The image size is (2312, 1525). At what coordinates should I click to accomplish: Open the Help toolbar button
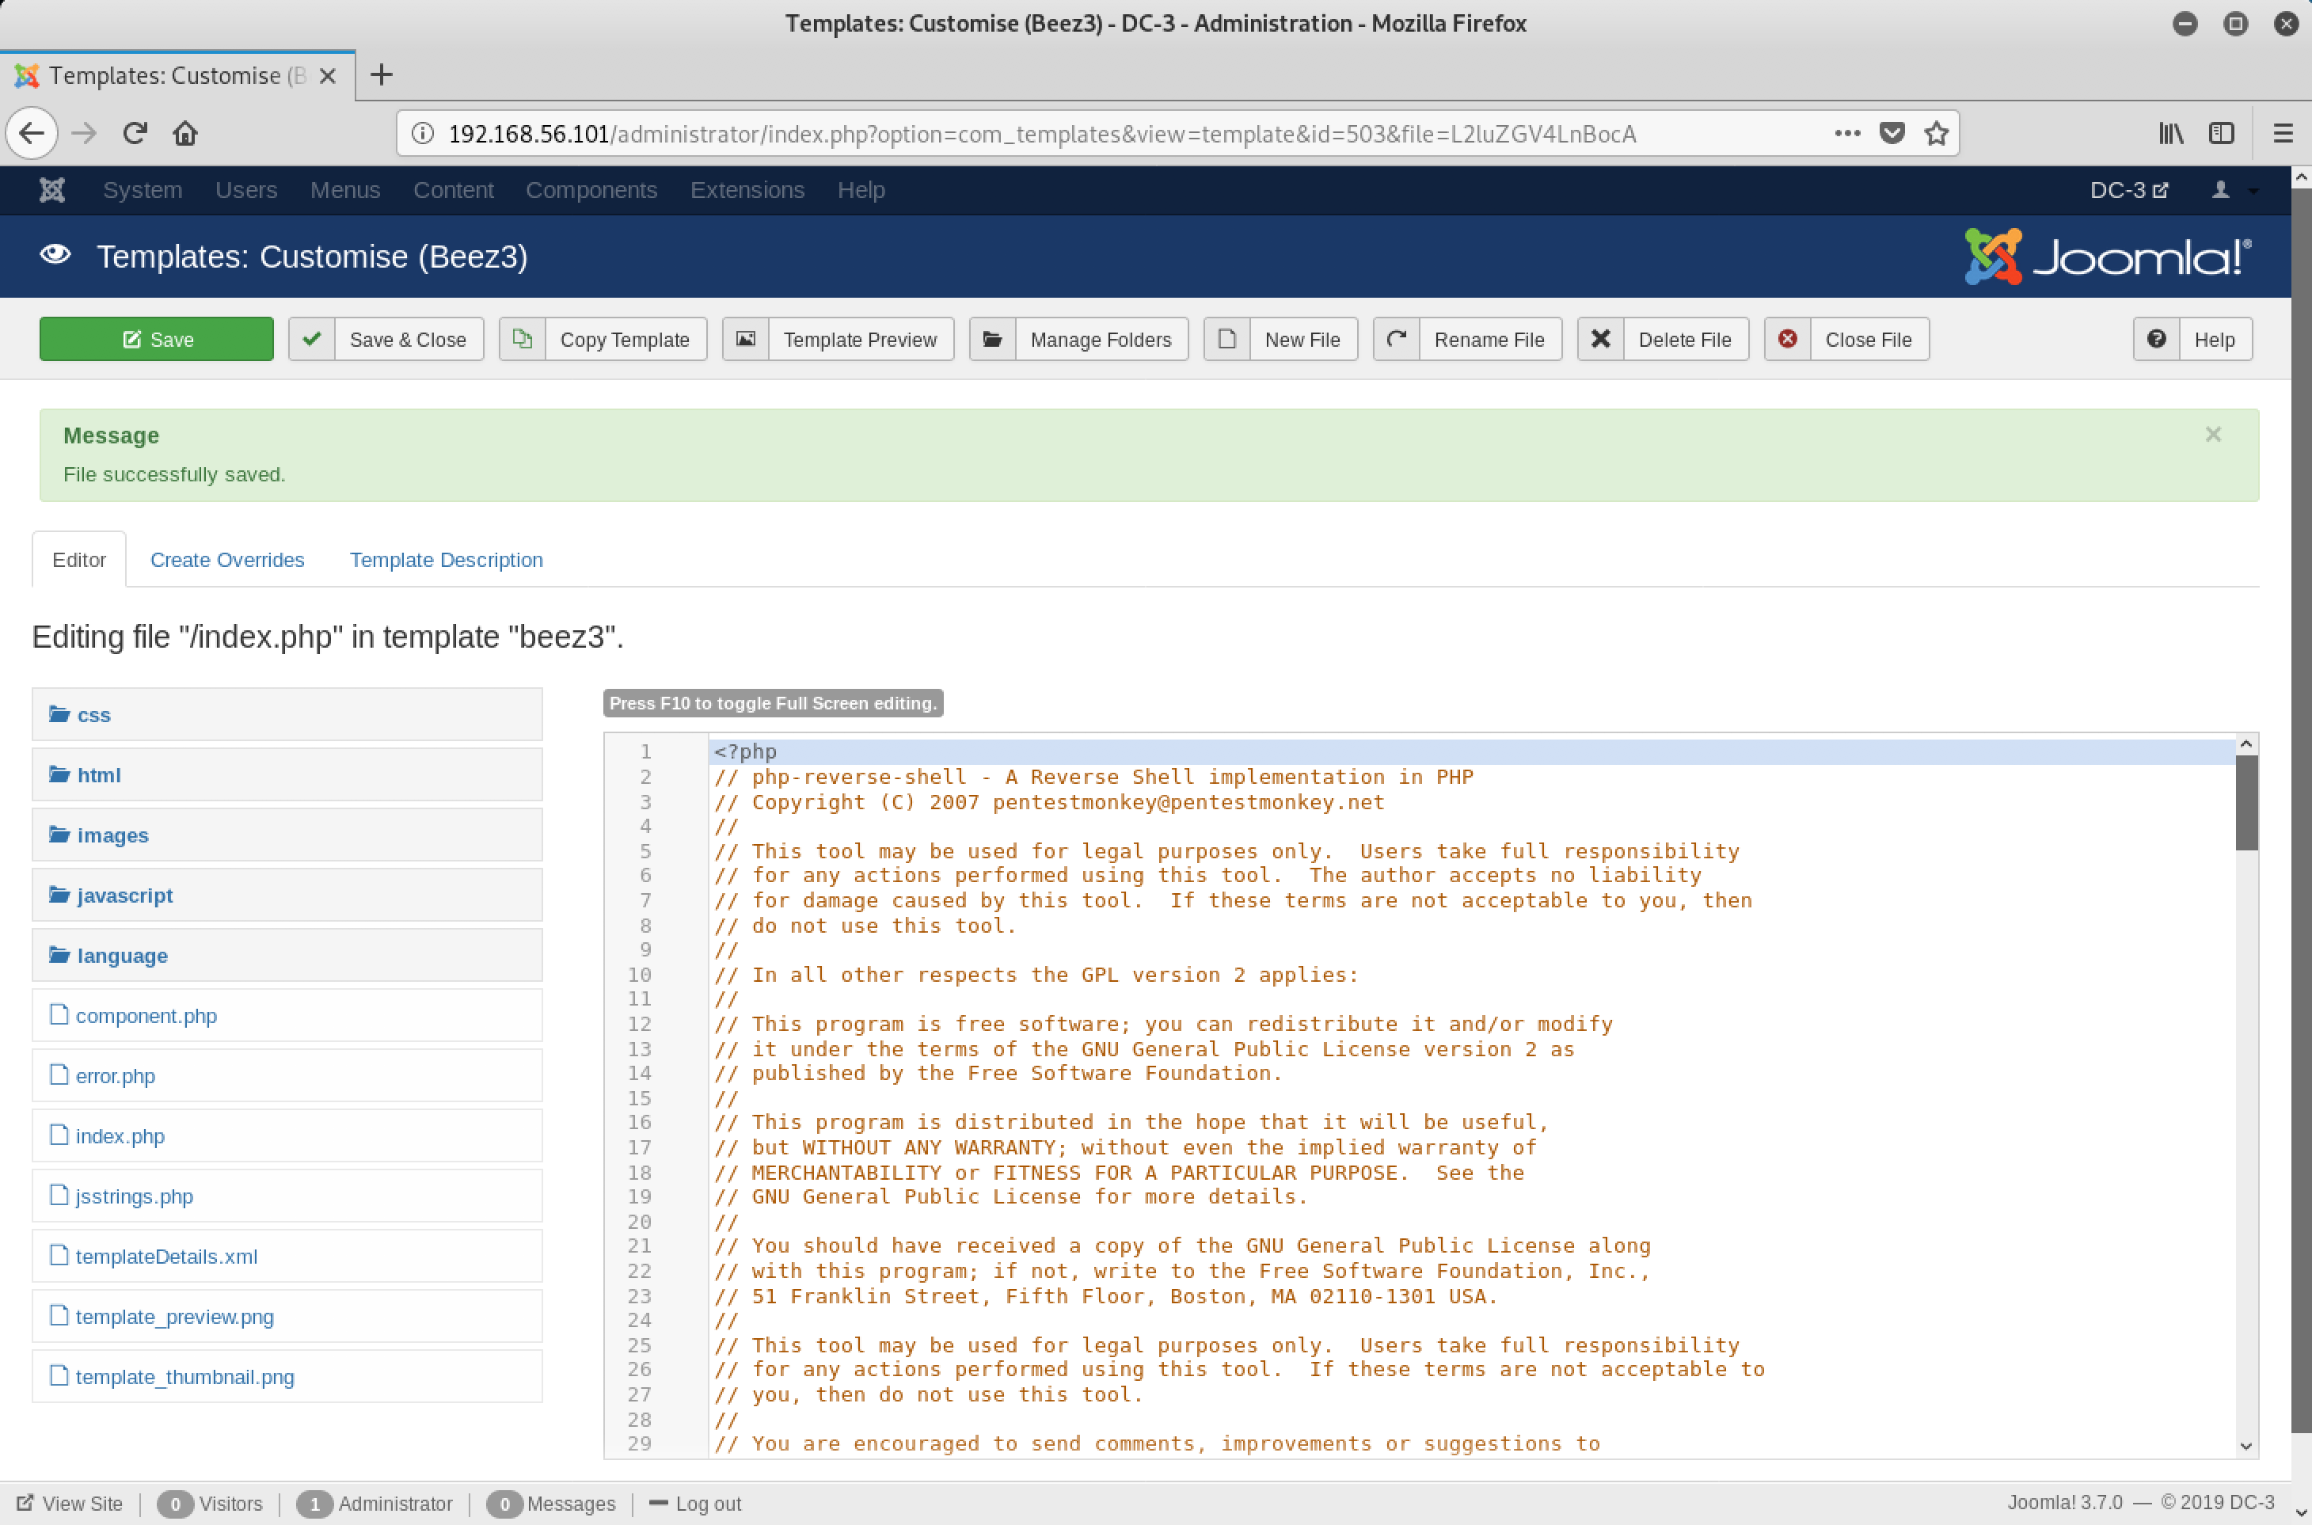click(2192, 340)
